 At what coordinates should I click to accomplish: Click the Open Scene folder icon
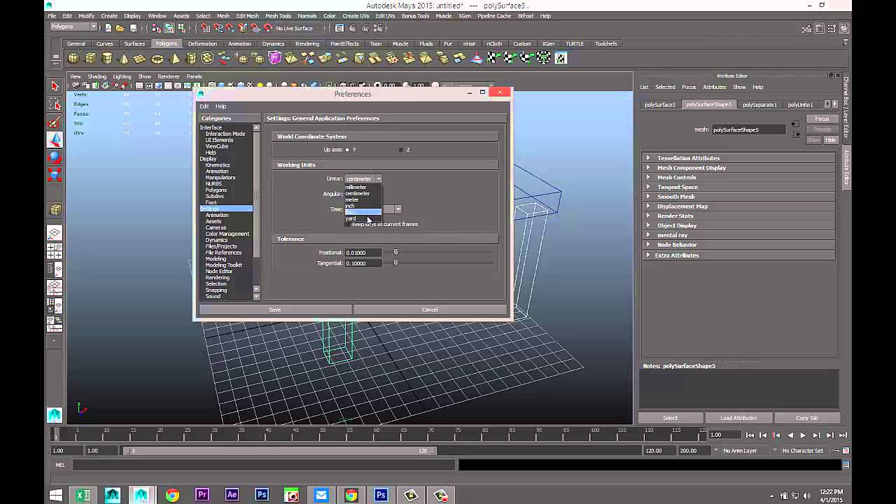pos(120,28)
